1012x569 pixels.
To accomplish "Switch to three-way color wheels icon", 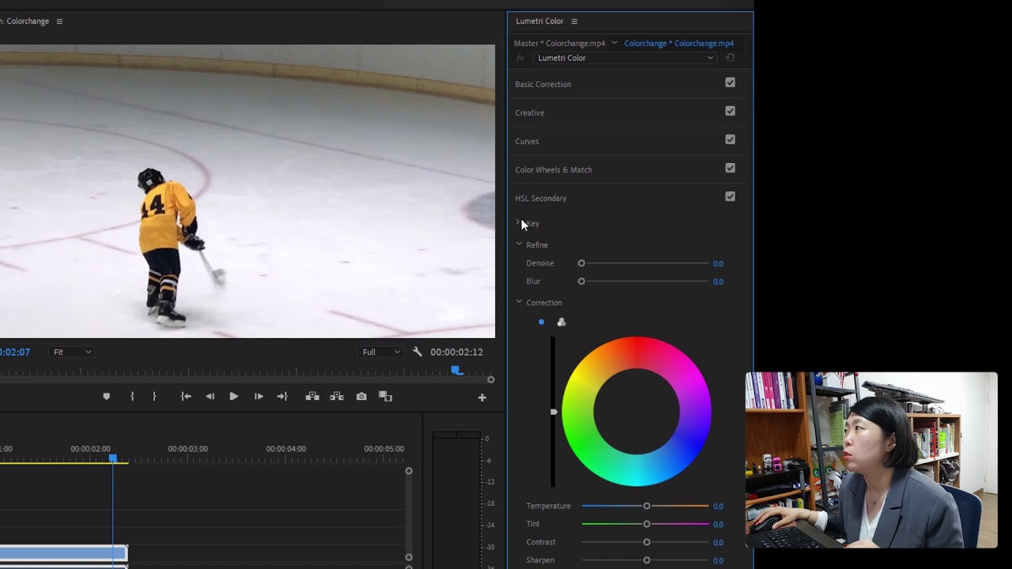I will [561, 322].
